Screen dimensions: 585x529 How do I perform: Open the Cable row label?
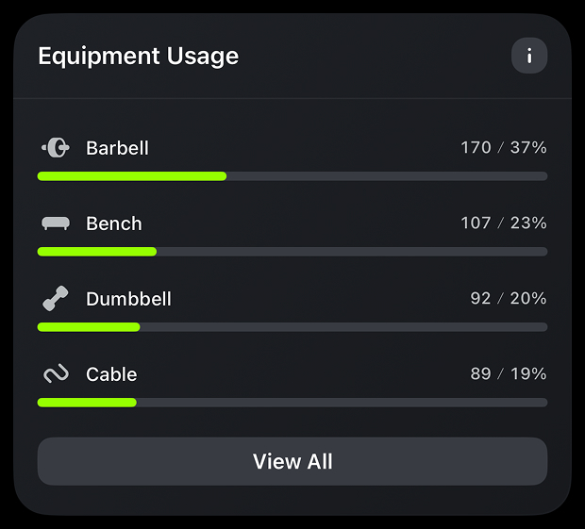111,374
